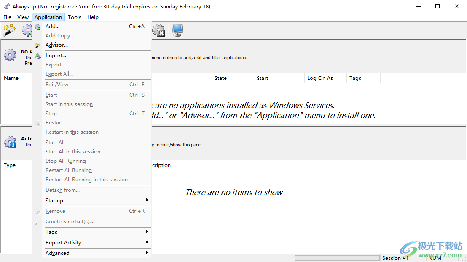Image resolution: width=467 pixels, height=262 pixels.
Task: Click the Restart icon in menu
Action: point(38,123)
